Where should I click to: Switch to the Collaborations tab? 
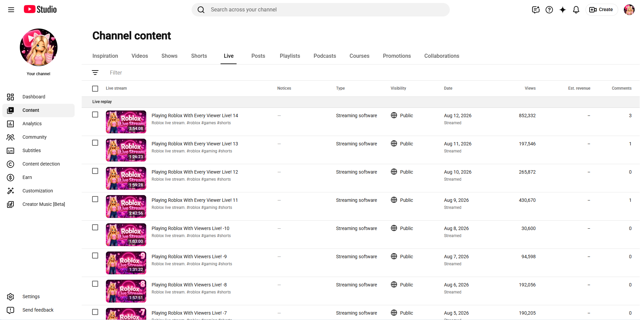pos(442,56)
